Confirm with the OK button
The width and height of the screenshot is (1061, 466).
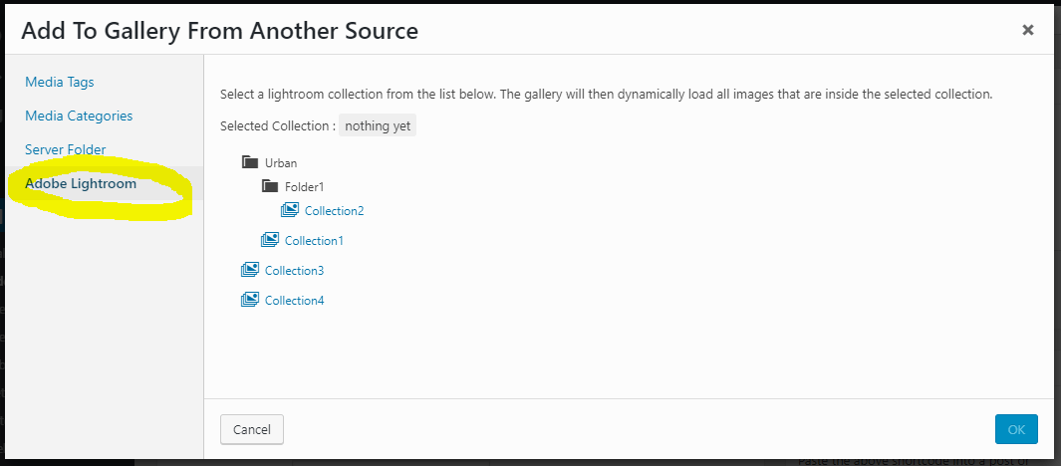click(1016, 429)
